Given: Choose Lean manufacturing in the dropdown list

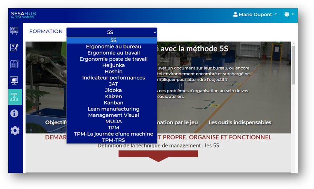Looking at the screenshot, I should pos(113,109).
